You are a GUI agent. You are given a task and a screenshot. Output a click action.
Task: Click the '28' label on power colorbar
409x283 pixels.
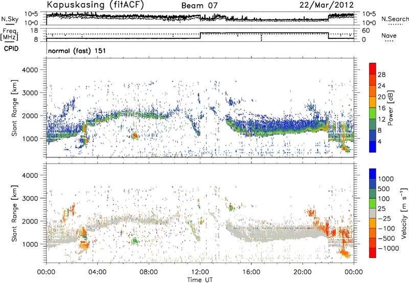point(381,75)
